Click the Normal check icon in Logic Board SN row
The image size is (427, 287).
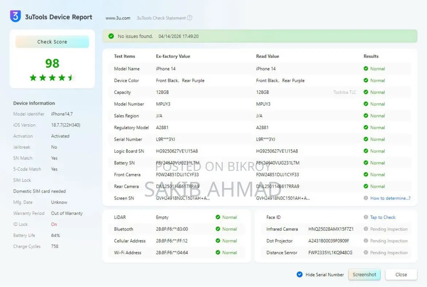366,151
